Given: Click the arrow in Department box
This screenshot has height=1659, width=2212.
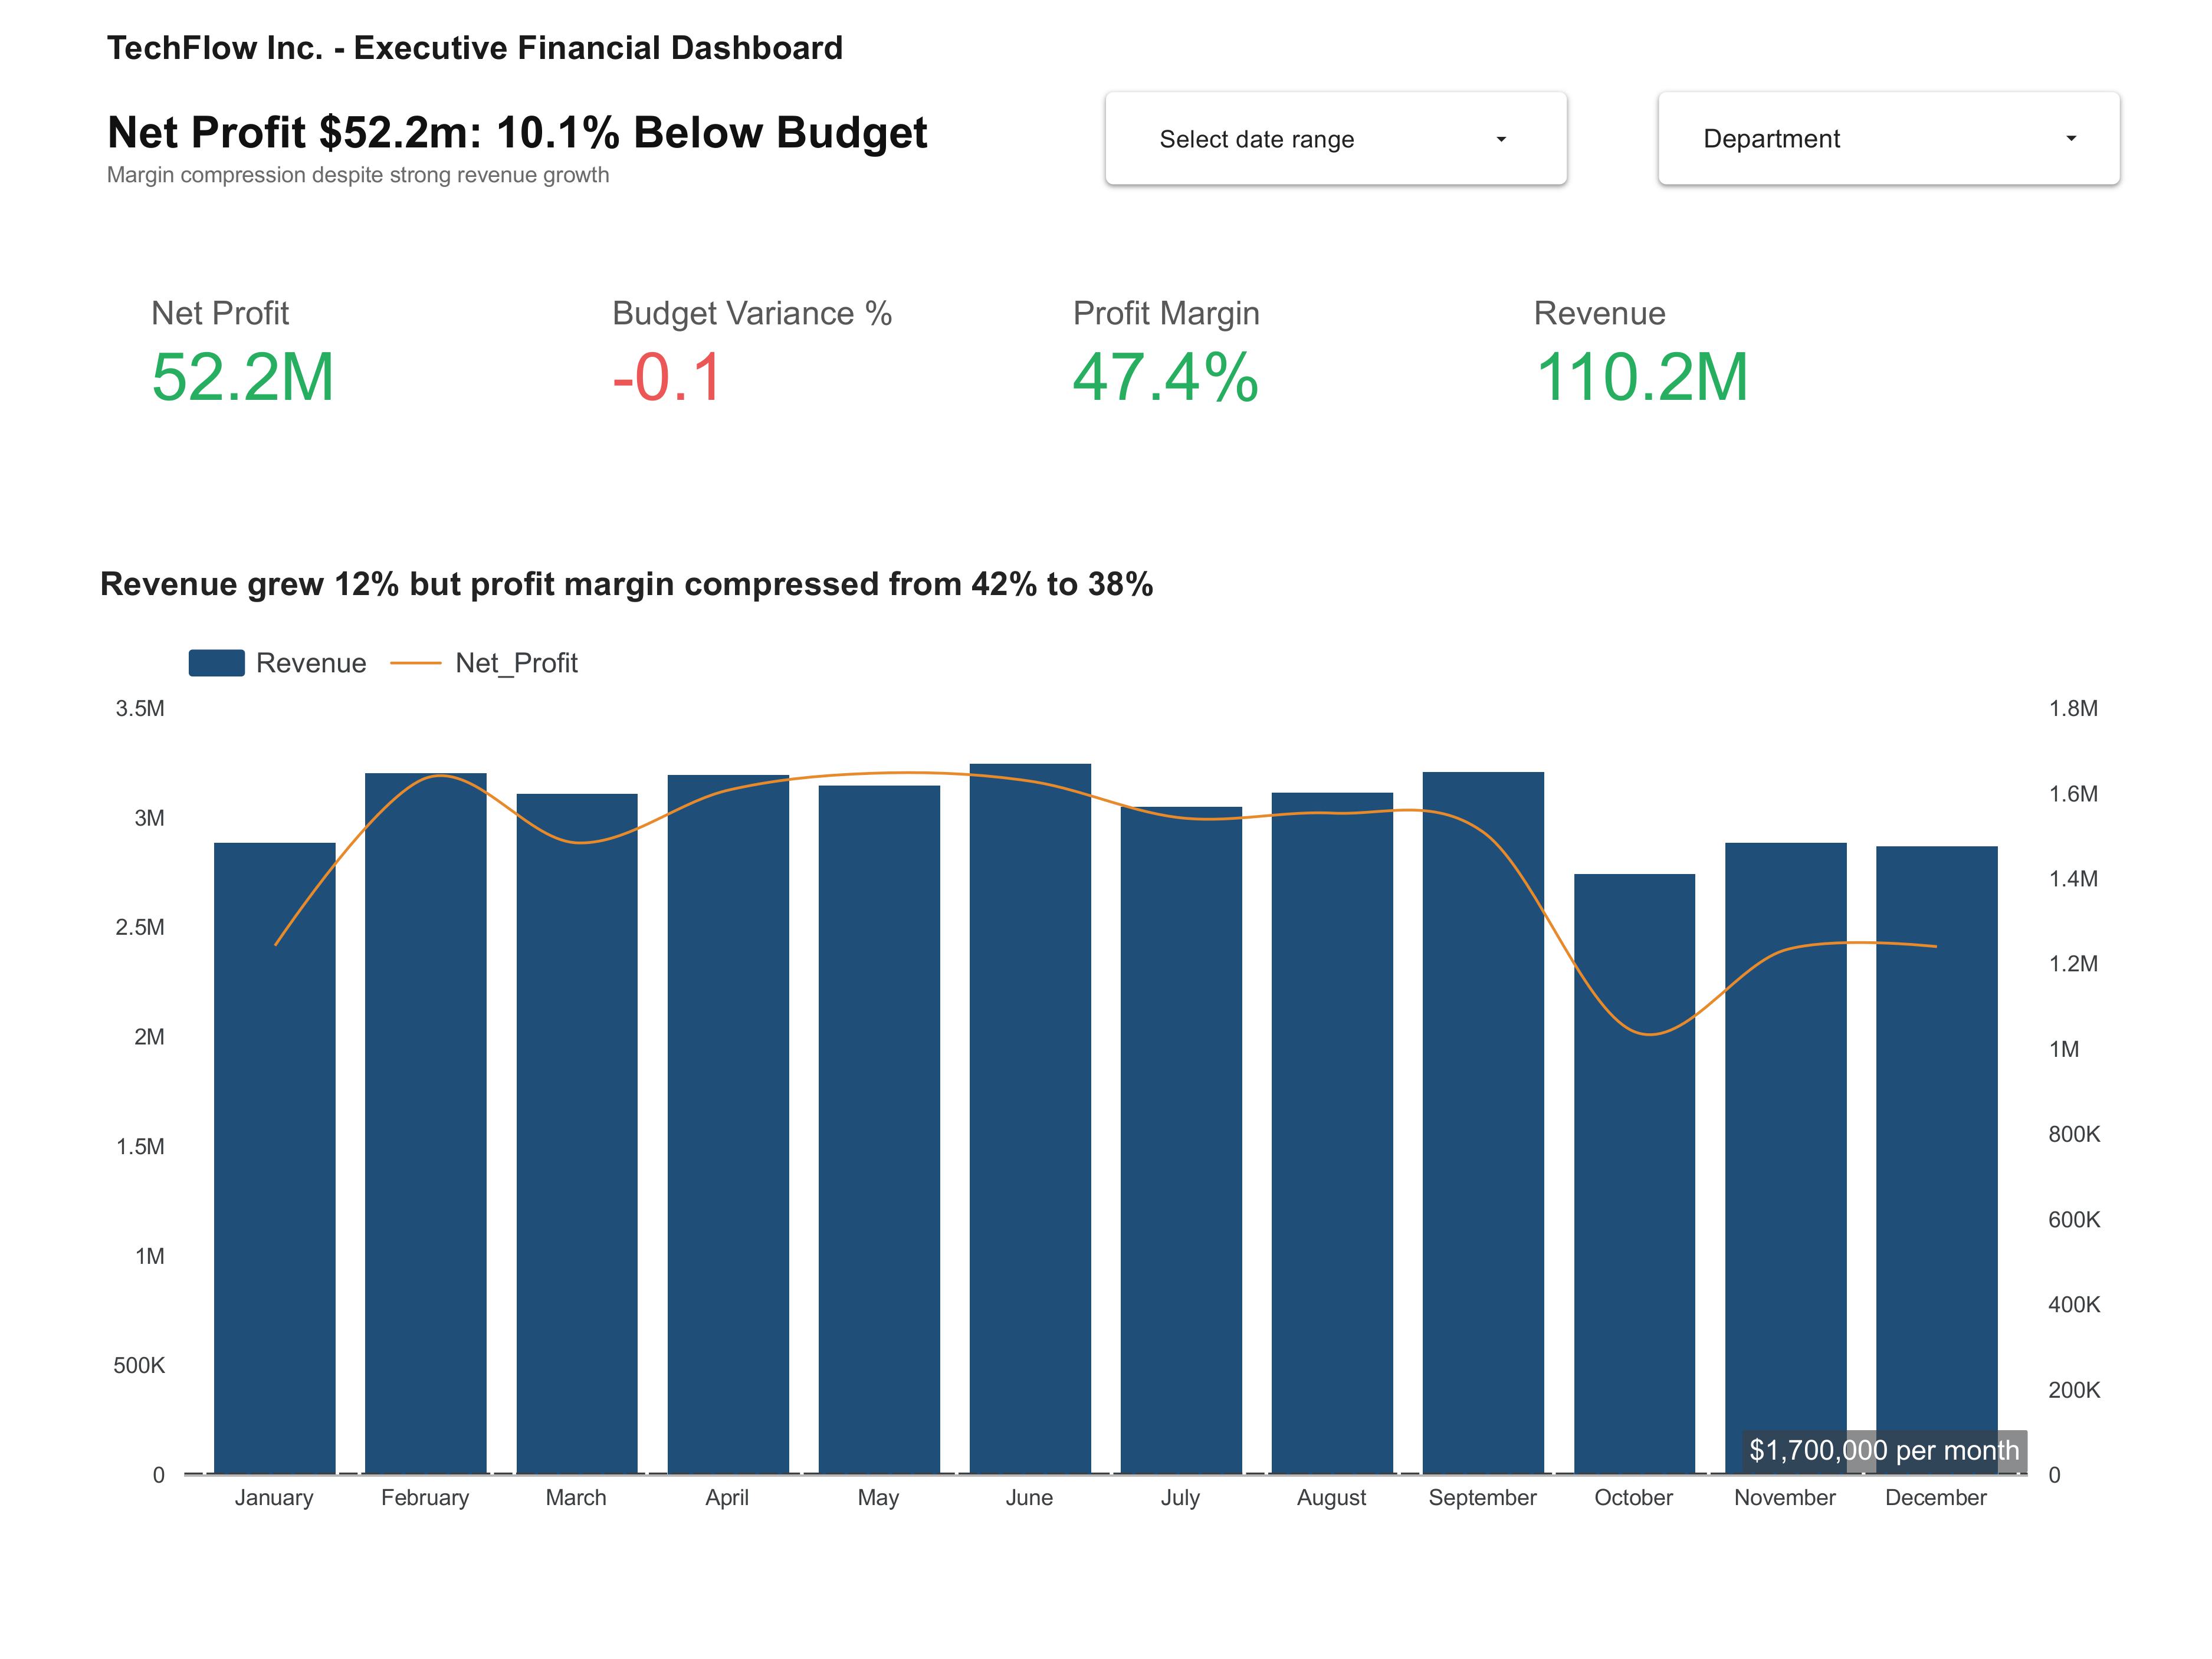Looking at the screenshot, I should point(2070,138).
